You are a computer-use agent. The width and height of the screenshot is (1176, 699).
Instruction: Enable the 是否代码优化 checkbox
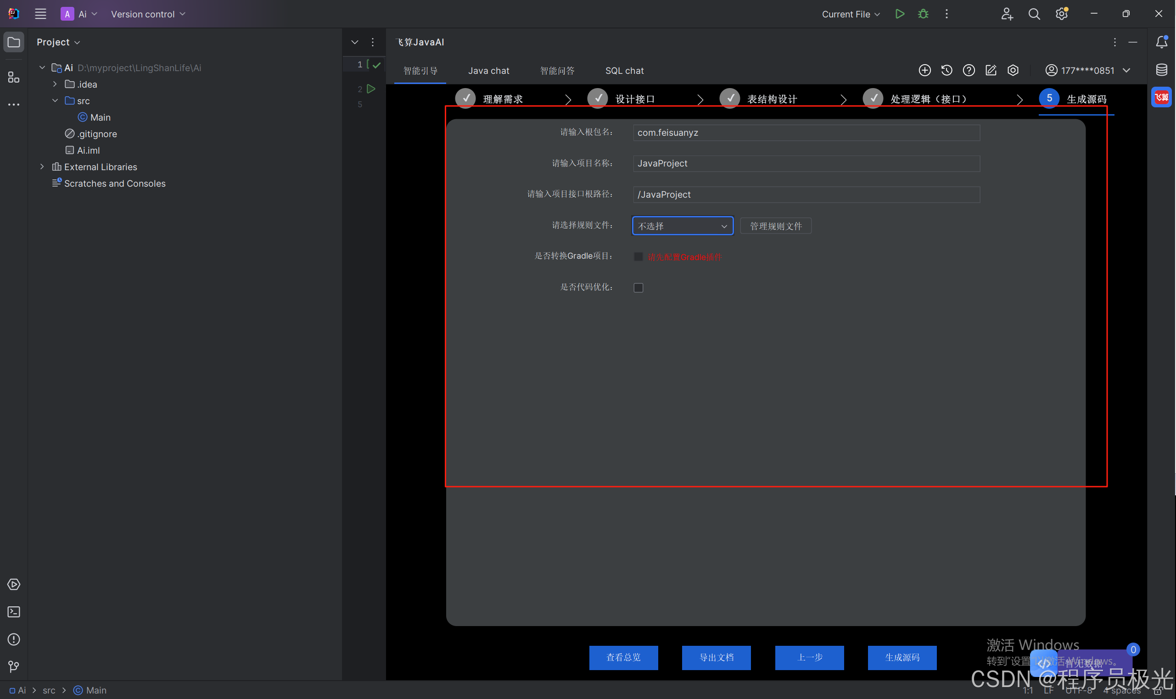pyautogui.click(x=638, y=288)
